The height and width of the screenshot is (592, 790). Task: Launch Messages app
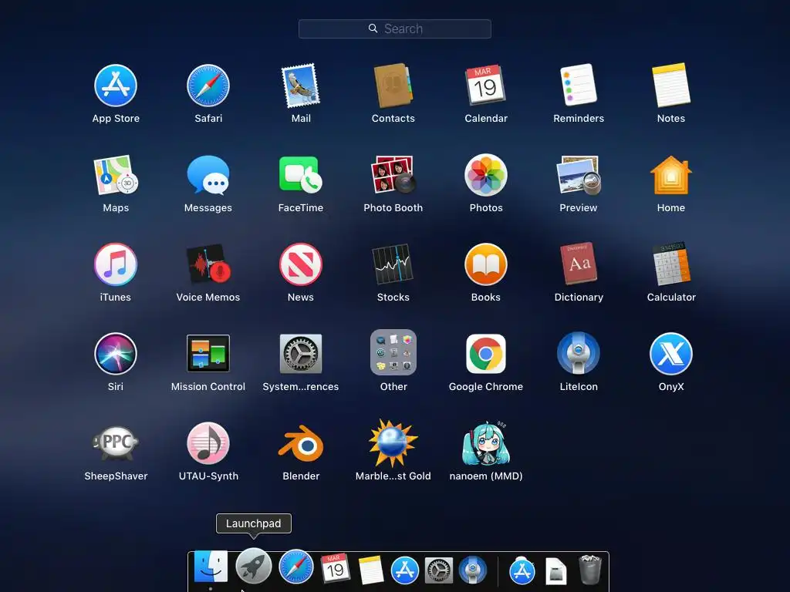pyautogui.click(x=208, y=175)
